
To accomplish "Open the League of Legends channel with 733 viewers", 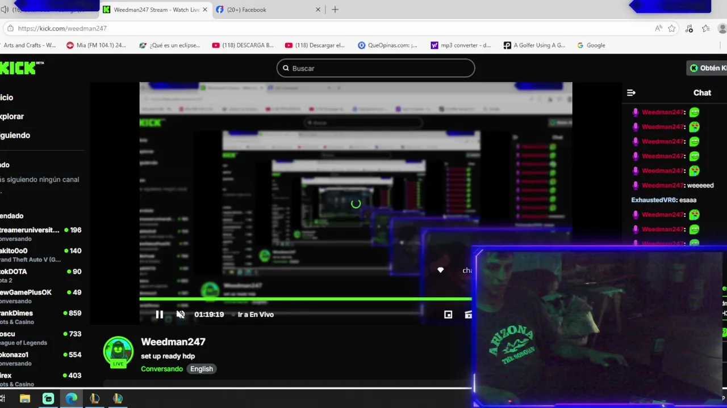I will pos(41,338).
